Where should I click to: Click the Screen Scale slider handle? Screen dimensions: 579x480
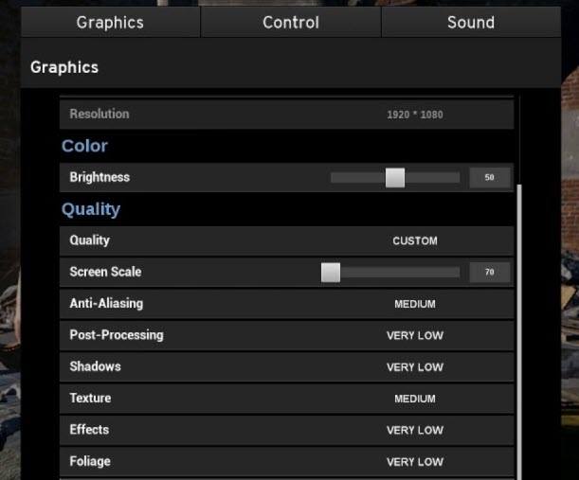(331, 273)
